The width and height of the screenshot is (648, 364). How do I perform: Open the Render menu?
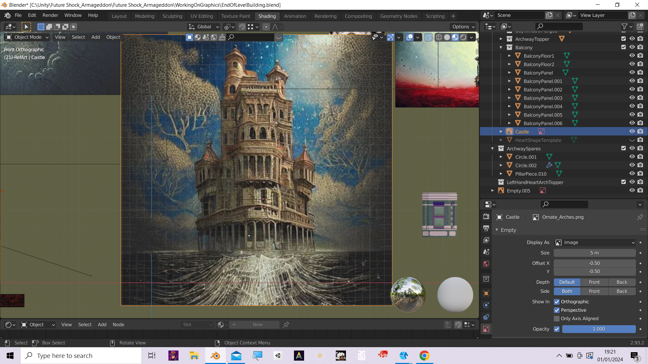point(50,15)
